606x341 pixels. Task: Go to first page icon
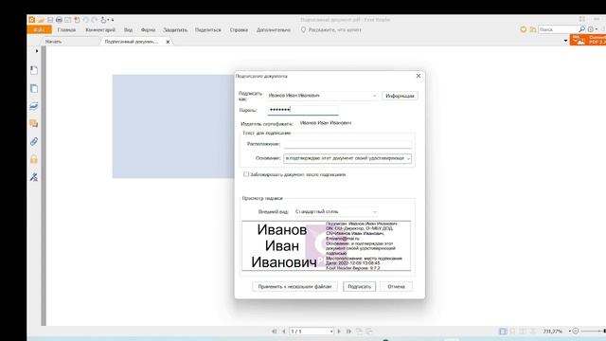274,332
